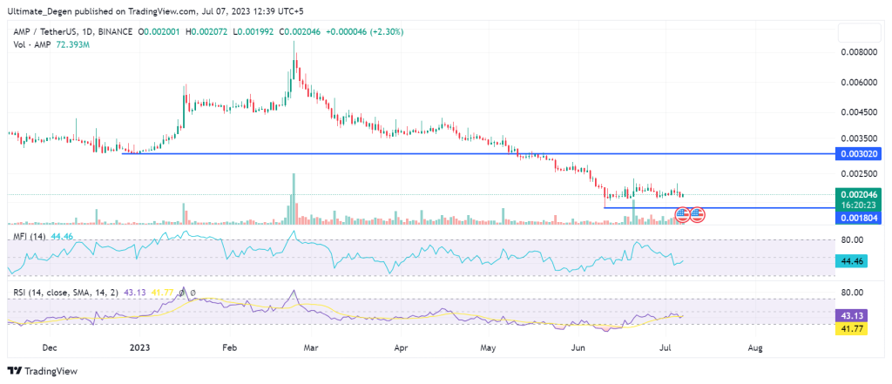
Task: Select the RSI (14, close, SMA, 14, 2) label
Action: (66, 293)
